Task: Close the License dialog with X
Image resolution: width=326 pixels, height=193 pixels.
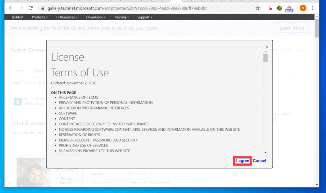Action: (267, 47)
